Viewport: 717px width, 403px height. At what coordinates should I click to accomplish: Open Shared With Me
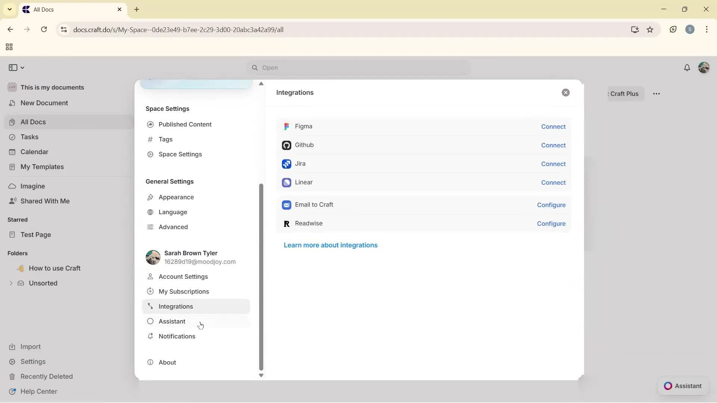tap(44, 201)
